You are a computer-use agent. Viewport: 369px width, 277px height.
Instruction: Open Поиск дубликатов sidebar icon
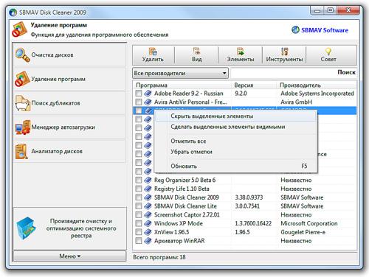(22, 103)
